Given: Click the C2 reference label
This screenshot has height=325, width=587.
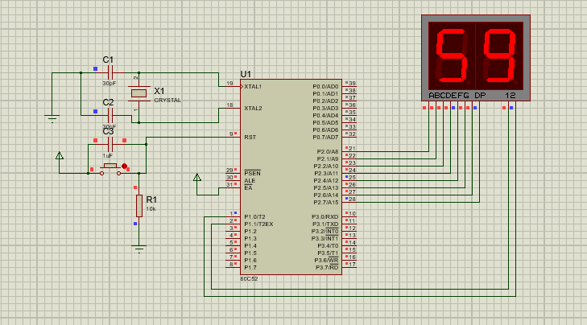Looking at the screenshot, I should 108,102.
